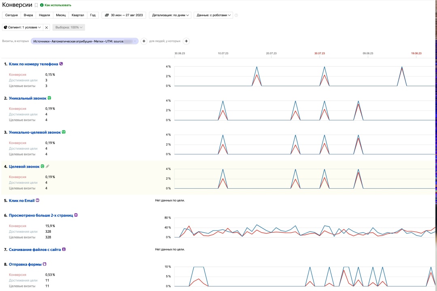Click the Выборка: 100% sampling control
This screenshot has height=291, width=437.
click(68, 28)
